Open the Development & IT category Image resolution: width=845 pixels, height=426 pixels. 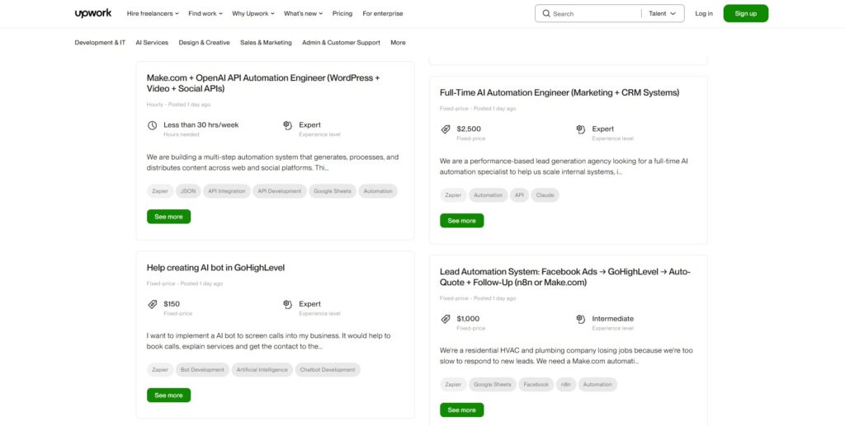tap(100, 42)
